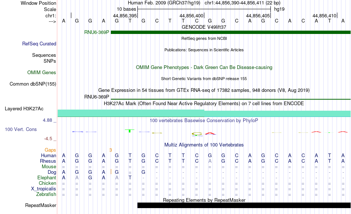Click the 4.88 PhyloP upper axis value

tap(47, 120)
